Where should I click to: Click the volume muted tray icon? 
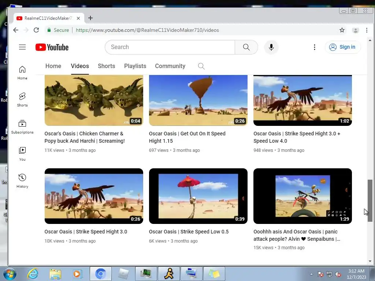point(338,274)
